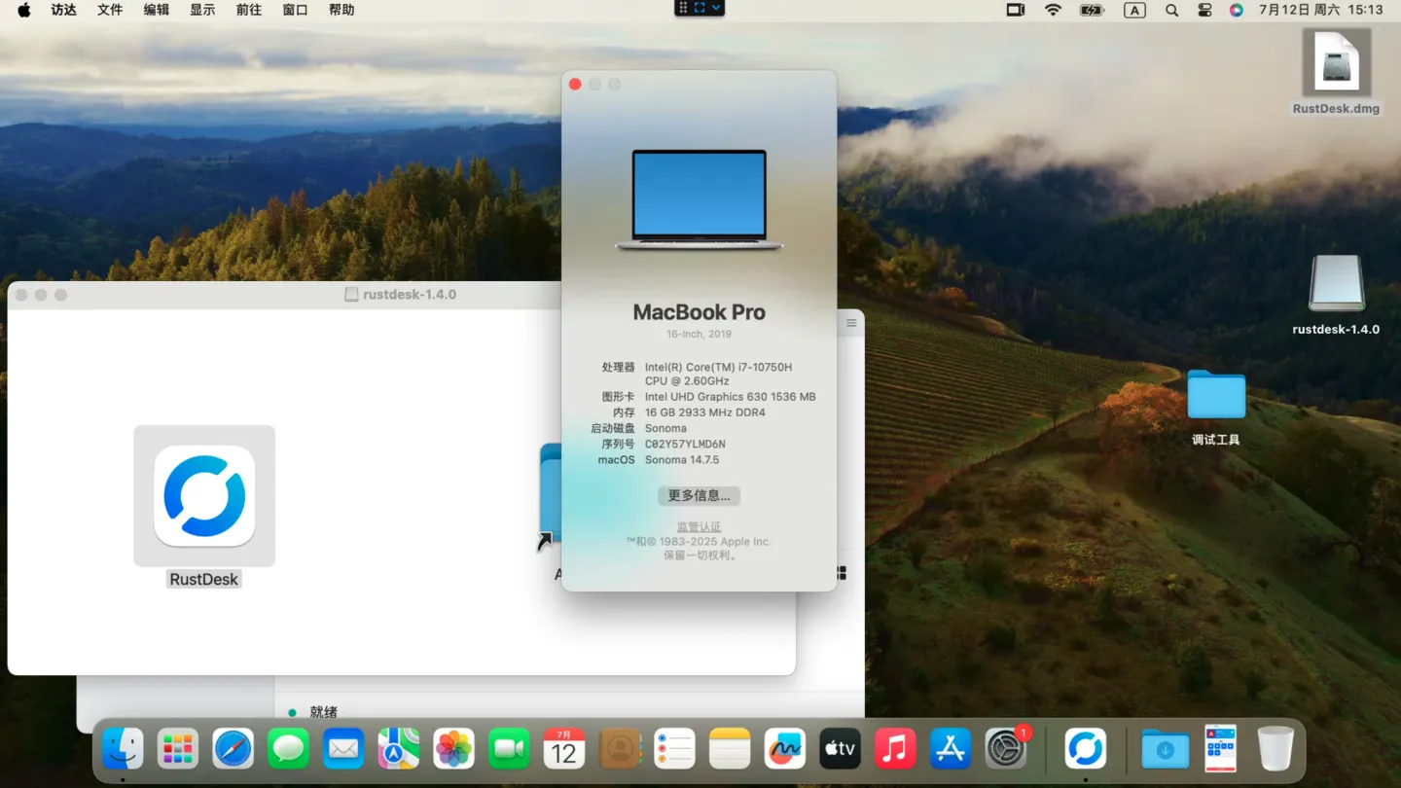
Task: Open the 文件 menu
Action: click(x=110, y=10)
